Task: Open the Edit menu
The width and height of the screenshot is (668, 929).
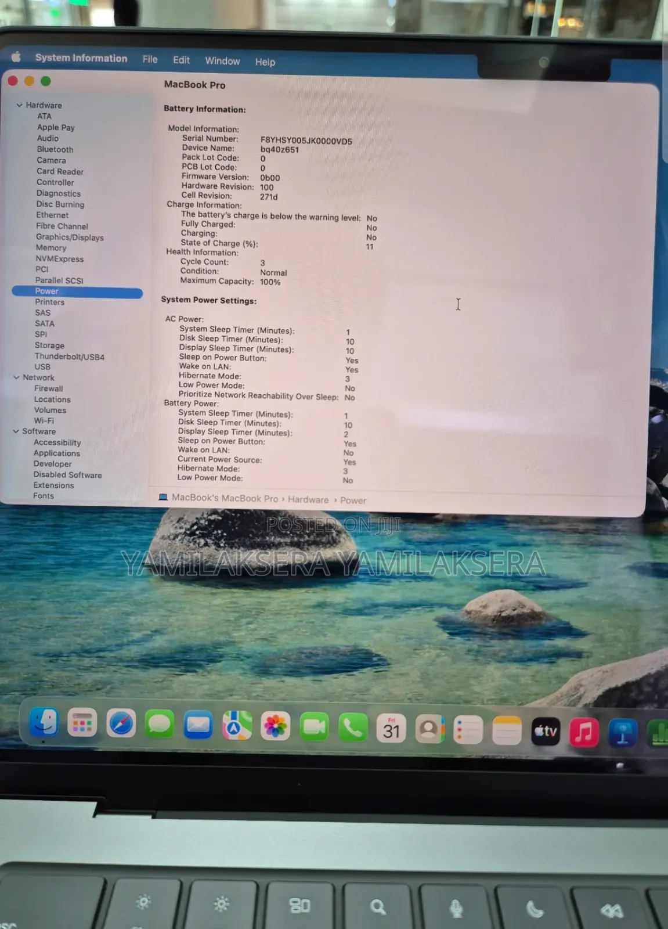Action: 181,60
